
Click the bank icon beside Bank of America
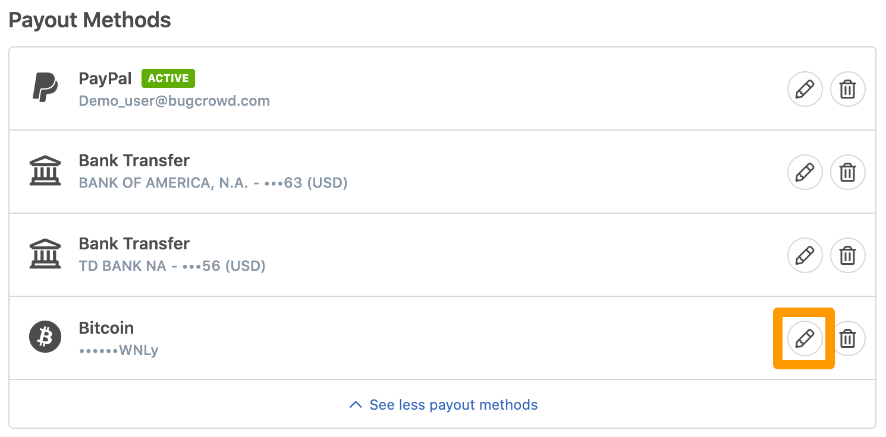[45, 171]
